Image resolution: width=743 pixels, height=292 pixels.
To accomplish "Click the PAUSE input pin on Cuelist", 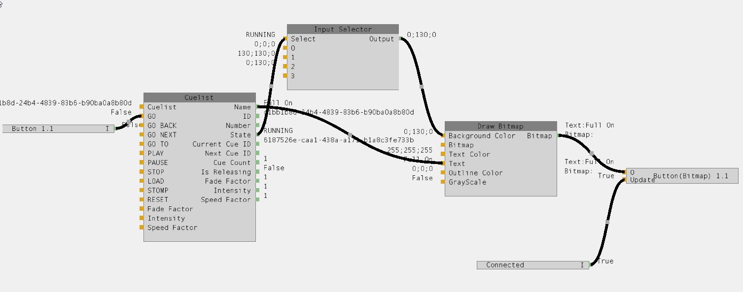I will (142, 162).
